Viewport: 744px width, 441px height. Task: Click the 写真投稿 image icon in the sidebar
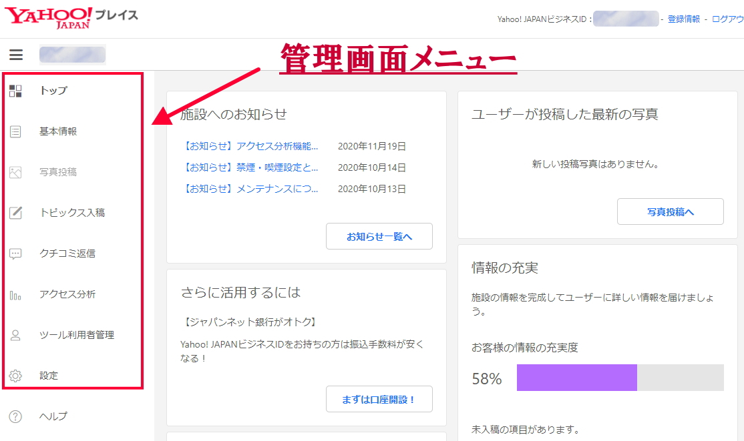(x=17, y=172)
